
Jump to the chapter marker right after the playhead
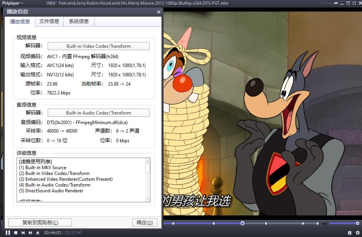point(266,224)
